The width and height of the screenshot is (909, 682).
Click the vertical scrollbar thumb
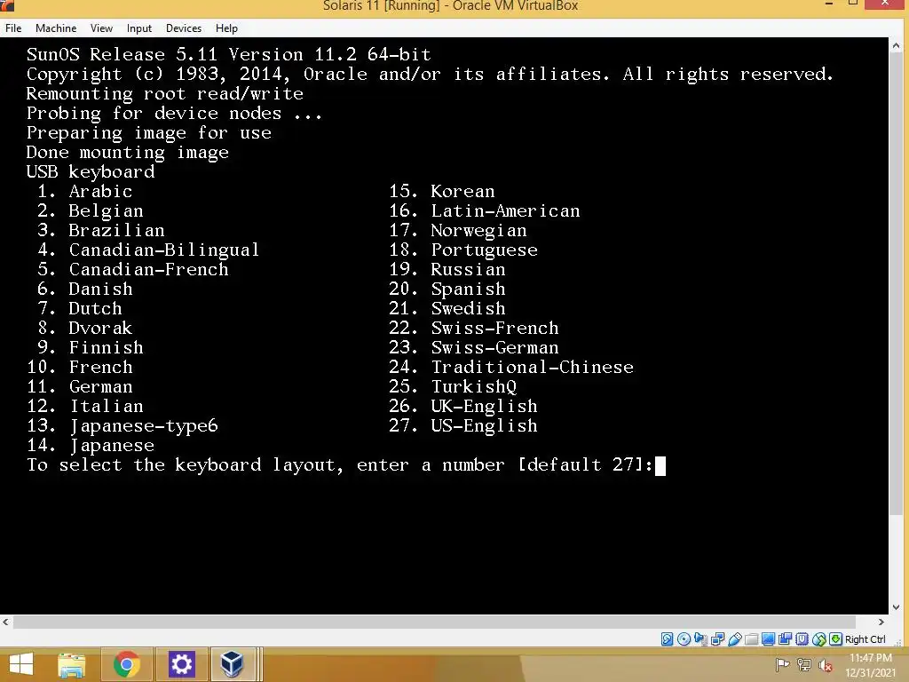click(897, 284)
